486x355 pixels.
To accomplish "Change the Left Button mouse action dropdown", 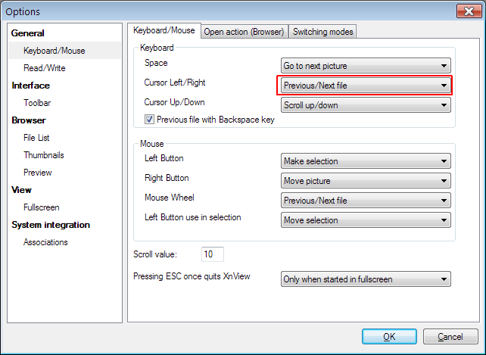I will click(x=366, y=161).
